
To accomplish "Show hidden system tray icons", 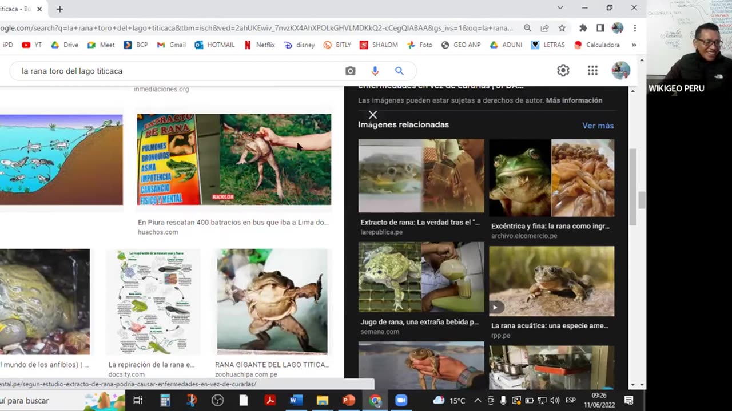I will click(478, 401).
